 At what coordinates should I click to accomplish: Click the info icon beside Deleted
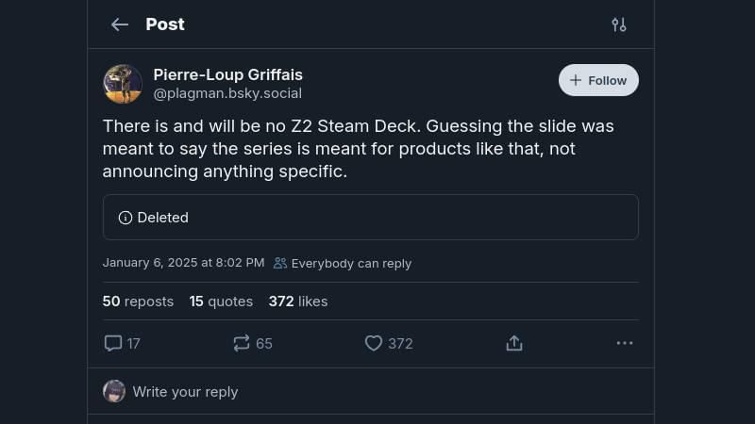pos(125,218)
